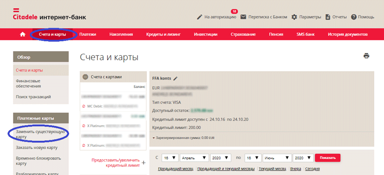Screen dimensions: 384x175
Task: Open Параметры link text
Action: pos(310,17)
